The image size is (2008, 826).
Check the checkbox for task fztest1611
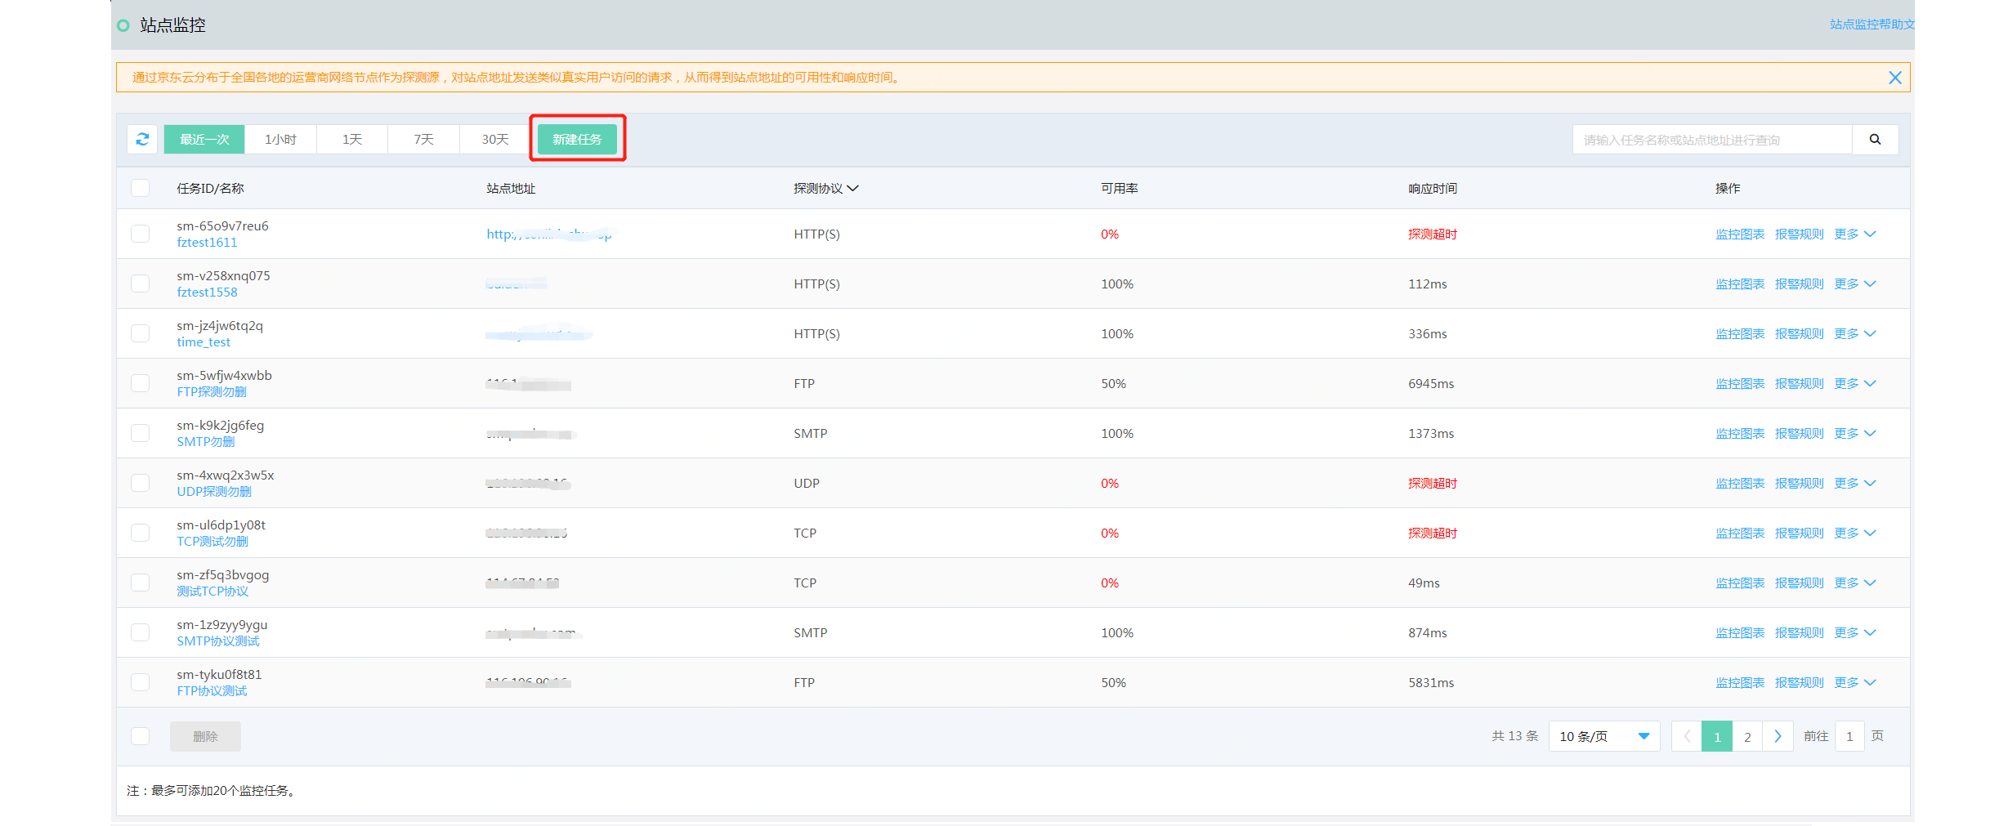[x=140, y=234]
